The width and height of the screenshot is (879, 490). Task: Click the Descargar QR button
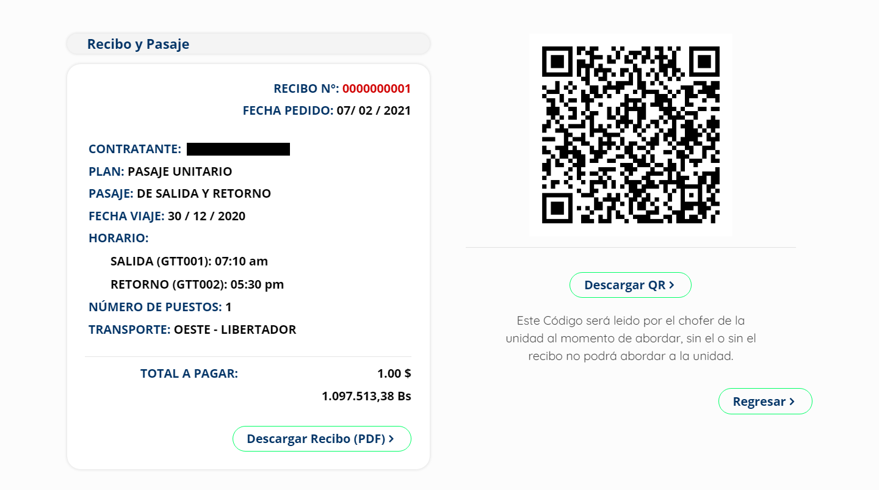click(630, 285)
